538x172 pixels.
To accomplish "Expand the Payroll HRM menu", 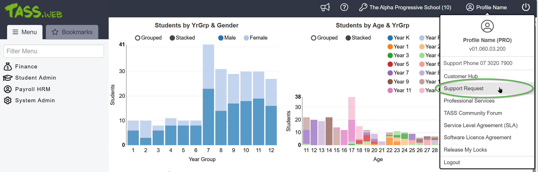I will 33,89.
